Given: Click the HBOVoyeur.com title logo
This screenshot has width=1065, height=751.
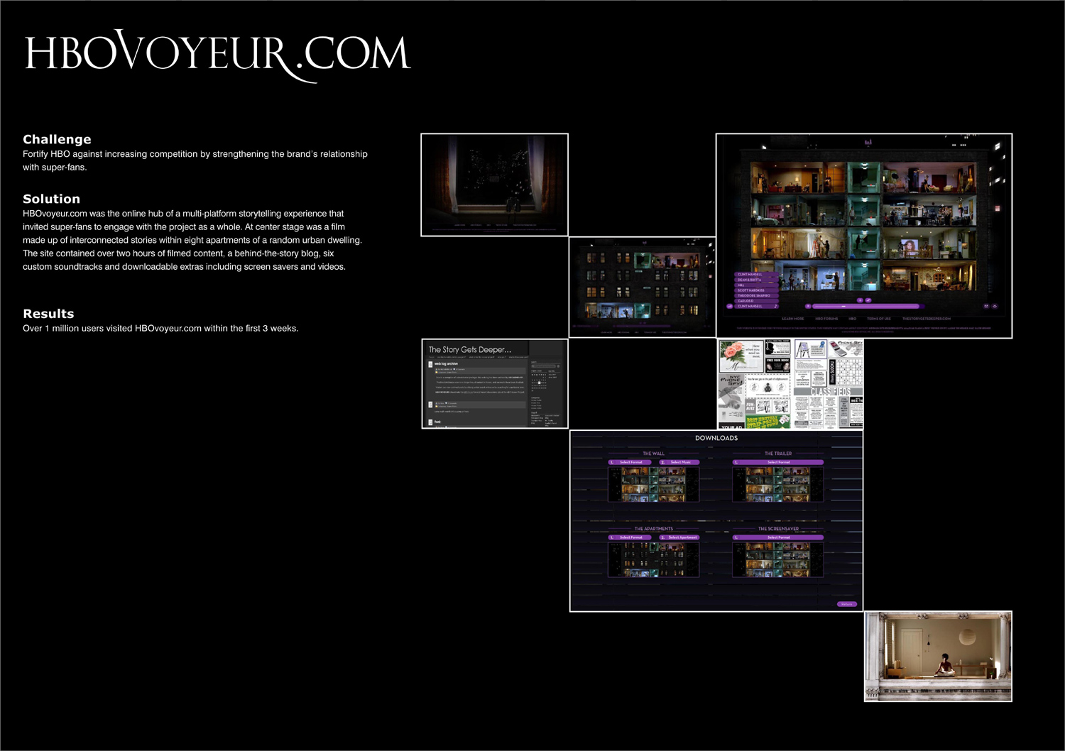Looking at the screenshot, I should [218, 55].
